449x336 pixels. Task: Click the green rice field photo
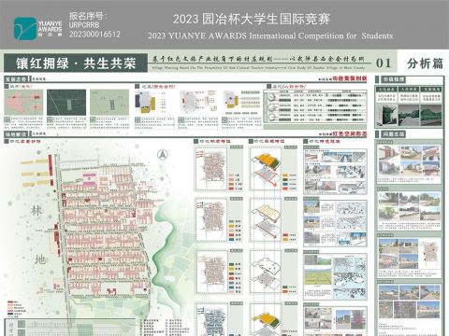(317, 276)
